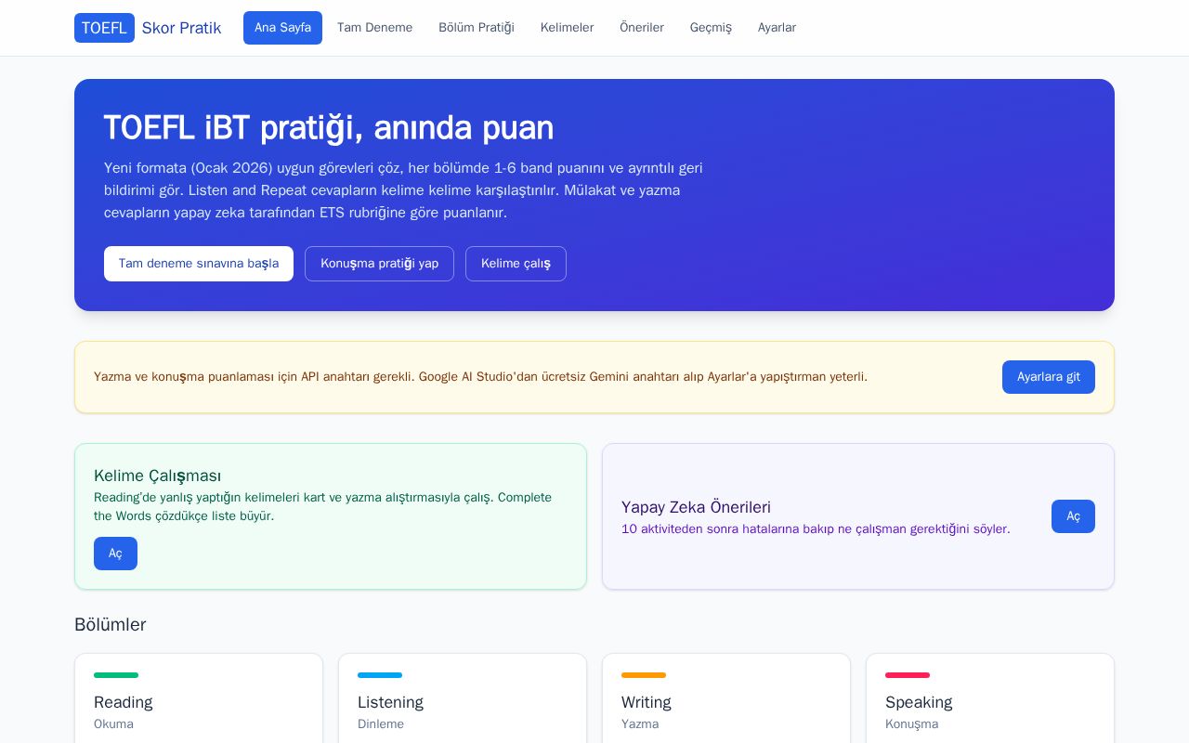1189x743 pixels.
Task: Open the Speaking section card
Action: [990, 698]
